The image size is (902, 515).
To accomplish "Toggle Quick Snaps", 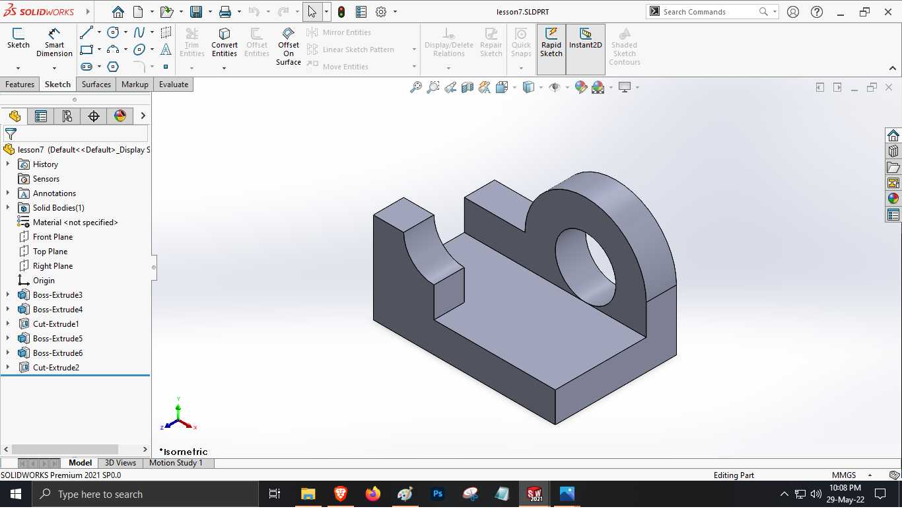I will coord(521,42).
